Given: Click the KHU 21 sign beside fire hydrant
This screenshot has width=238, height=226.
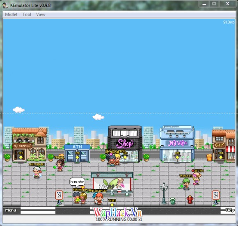Looking at the screenshot, I should click(216, 197).
